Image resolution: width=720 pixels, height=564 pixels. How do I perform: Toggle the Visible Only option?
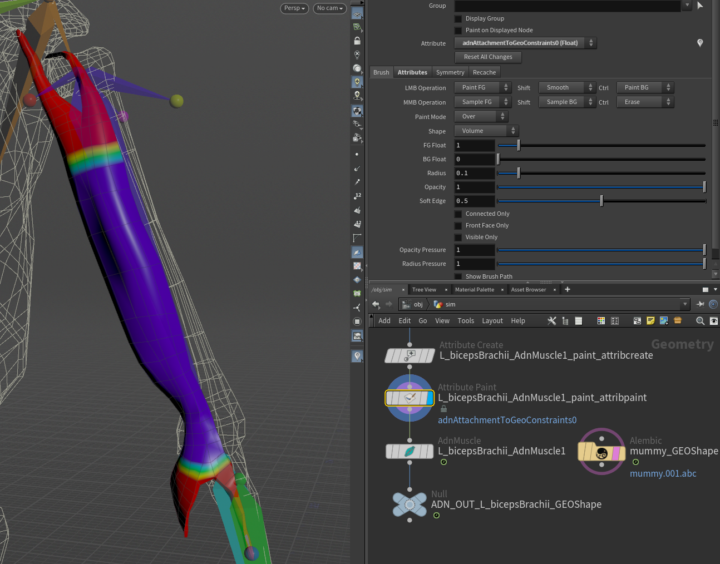pyautogui.click(x=458, y=237)
